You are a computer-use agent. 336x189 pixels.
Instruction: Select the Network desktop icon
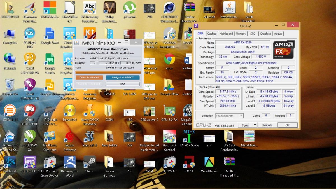click(x=10, y=62)
